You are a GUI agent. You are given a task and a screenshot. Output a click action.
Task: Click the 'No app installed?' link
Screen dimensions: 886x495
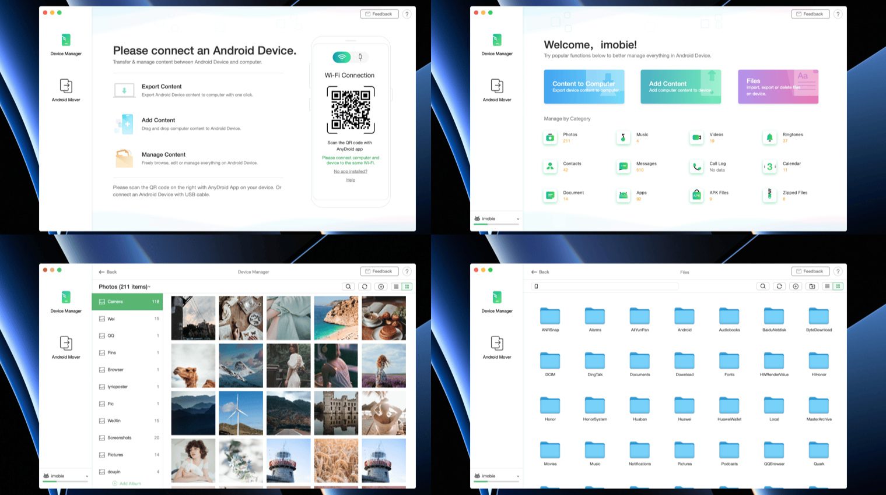pyautogui.click(x=351, y=171)
